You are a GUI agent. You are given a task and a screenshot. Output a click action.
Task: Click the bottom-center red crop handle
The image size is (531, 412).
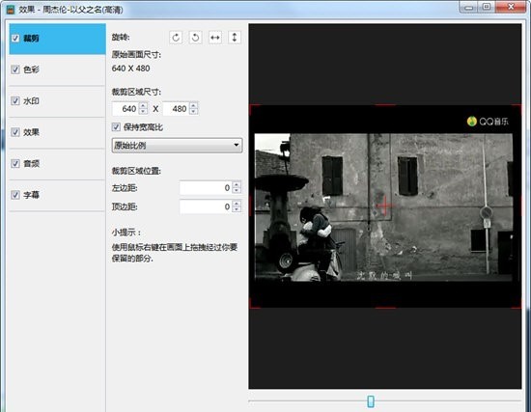(385, 308)
